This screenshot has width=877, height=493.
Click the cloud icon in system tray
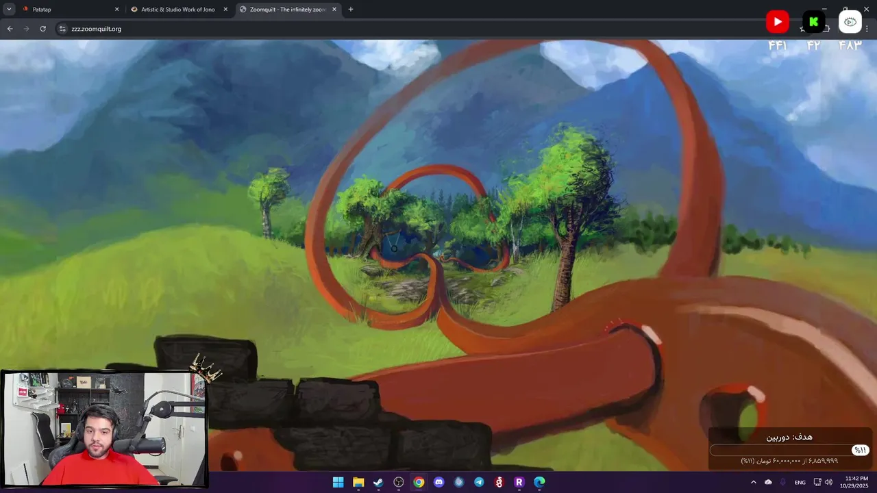tap(768, 482)
